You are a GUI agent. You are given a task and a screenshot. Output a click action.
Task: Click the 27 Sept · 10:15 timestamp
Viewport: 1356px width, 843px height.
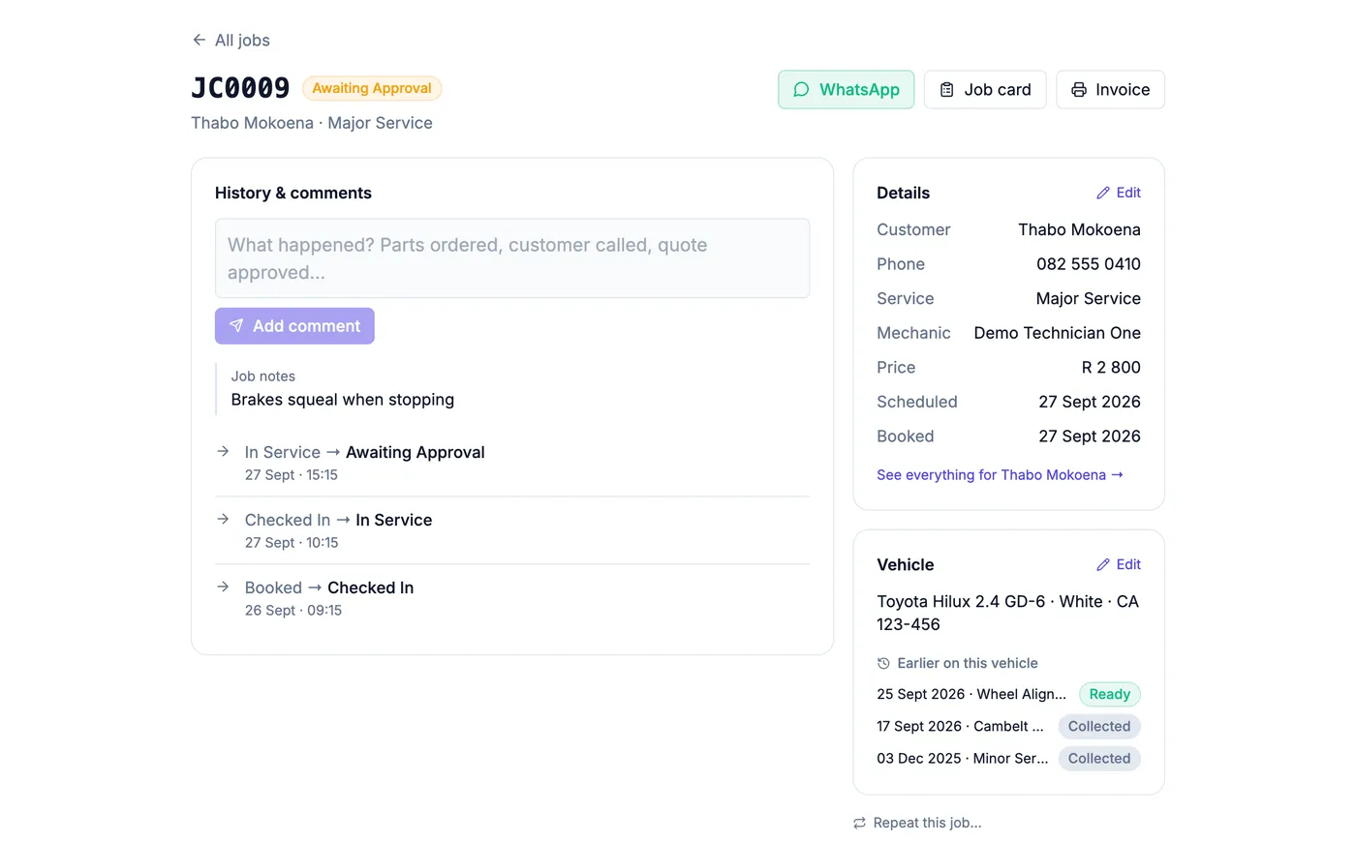292,543
